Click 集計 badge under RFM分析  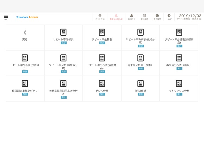(x=141, y=94)
